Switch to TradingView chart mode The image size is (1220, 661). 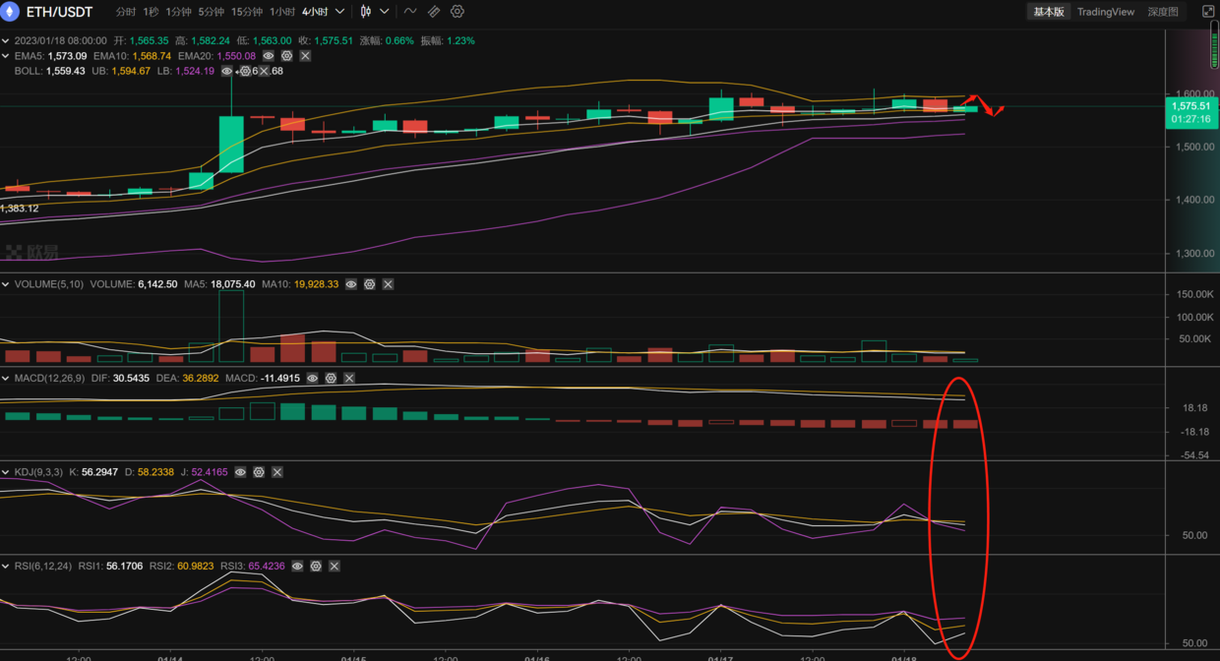coord(1106,12)
